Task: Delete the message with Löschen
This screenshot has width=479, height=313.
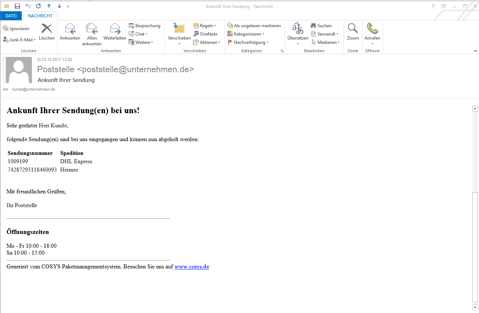Action: click(47, 32)
